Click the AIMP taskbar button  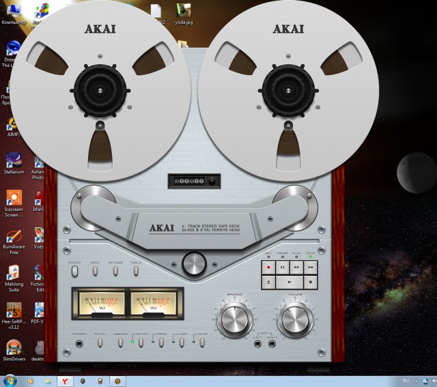[117, 382]
